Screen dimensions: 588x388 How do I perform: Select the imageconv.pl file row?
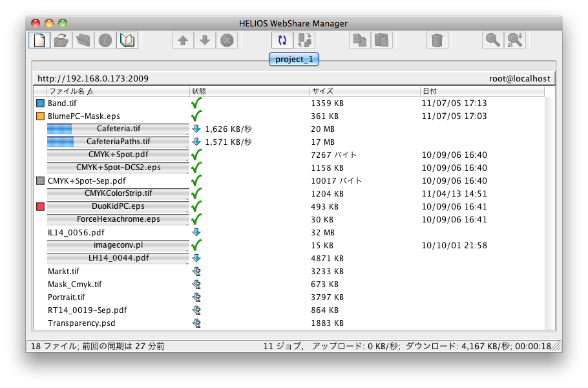[x=289, y=245]
